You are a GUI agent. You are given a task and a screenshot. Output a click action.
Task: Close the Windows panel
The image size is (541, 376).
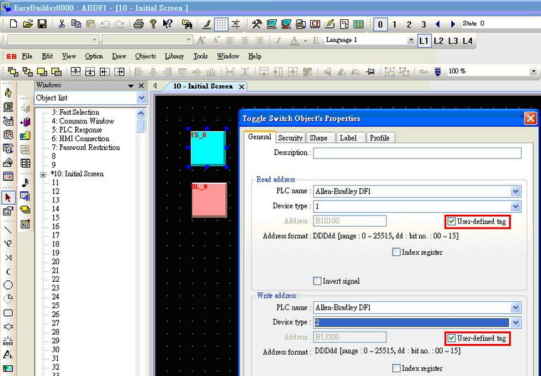tap(141, 86)
